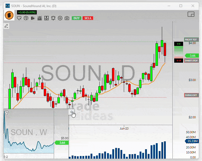This screenshot has height=161, width=202.
Task: Open the mini chart timeframe clock dropdown
Action: coord(7,112)
